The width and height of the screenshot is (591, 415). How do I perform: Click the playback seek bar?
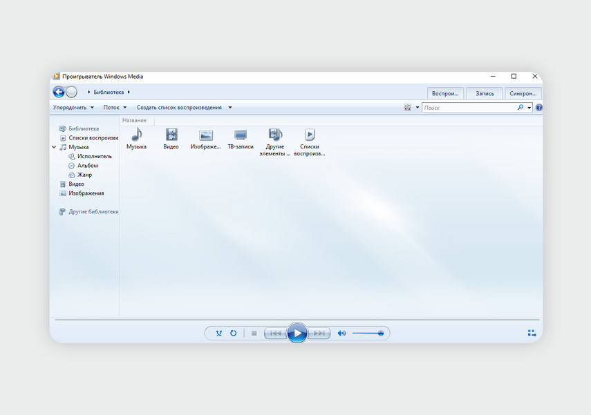pos(297,320)
